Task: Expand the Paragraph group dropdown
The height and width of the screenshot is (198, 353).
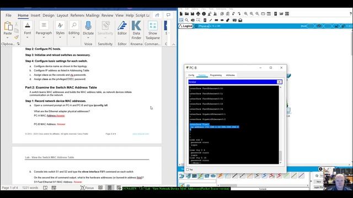Action: coord(44,38)
